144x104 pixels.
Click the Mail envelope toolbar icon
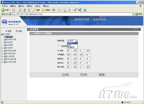pos(59,10)
